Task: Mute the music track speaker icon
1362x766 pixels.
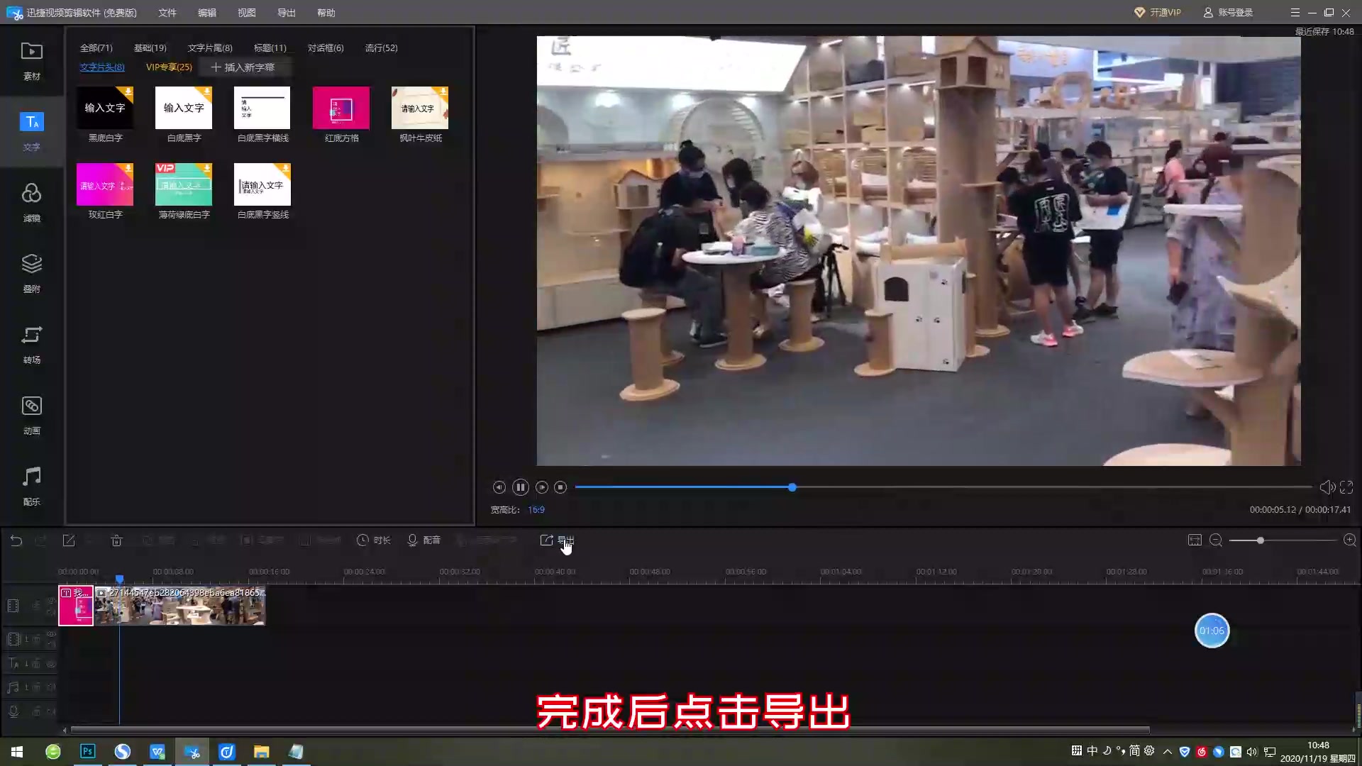Action: pyautogui.click(x=52, y=687)
